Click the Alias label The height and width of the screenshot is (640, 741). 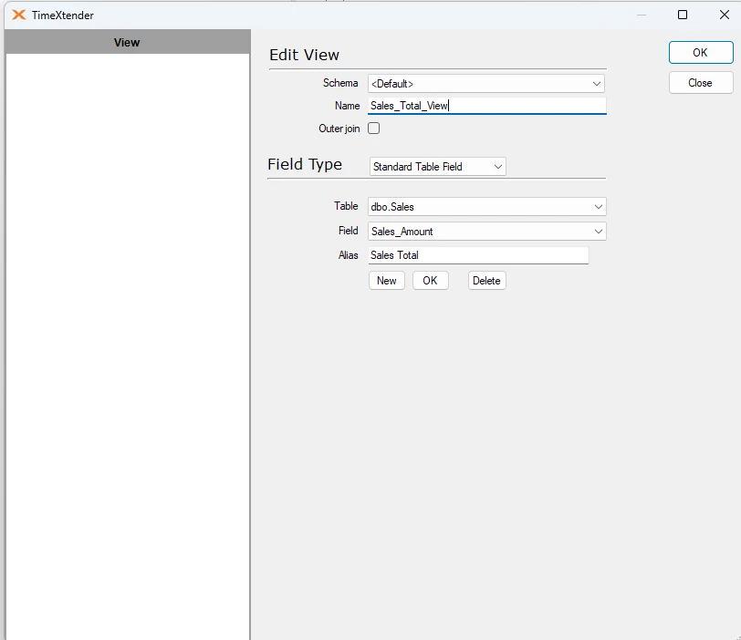(x=349, y=255)
